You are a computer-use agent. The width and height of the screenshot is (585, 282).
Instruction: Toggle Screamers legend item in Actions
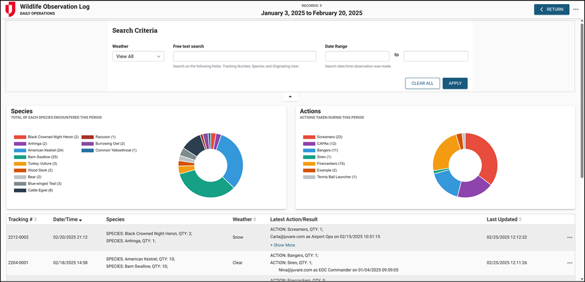click(x=328, y=137)
